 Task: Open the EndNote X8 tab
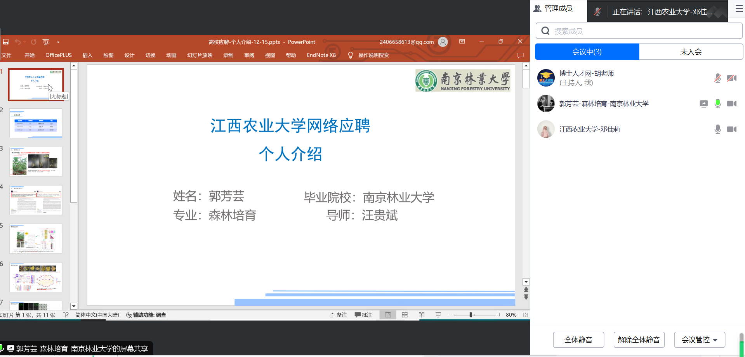coord(321,55)
